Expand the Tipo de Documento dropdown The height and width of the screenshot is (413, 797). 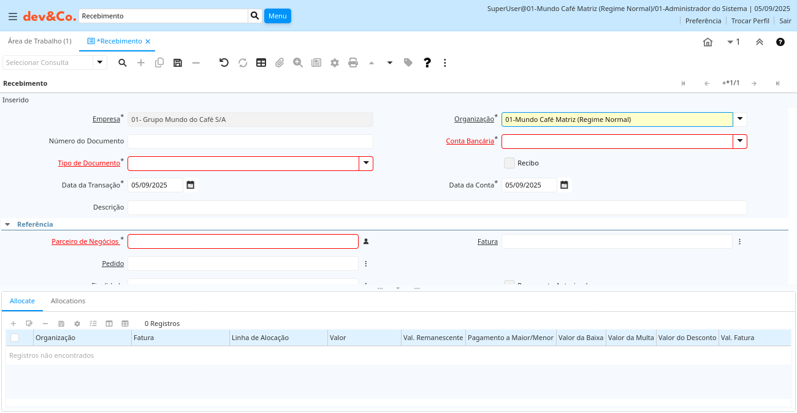click(366, 164)
